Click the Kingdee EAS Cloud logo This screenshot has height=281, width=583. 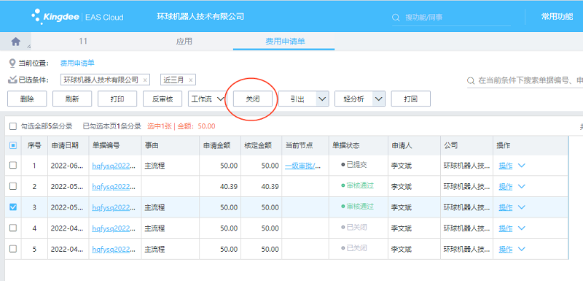[x=77, y=17]
